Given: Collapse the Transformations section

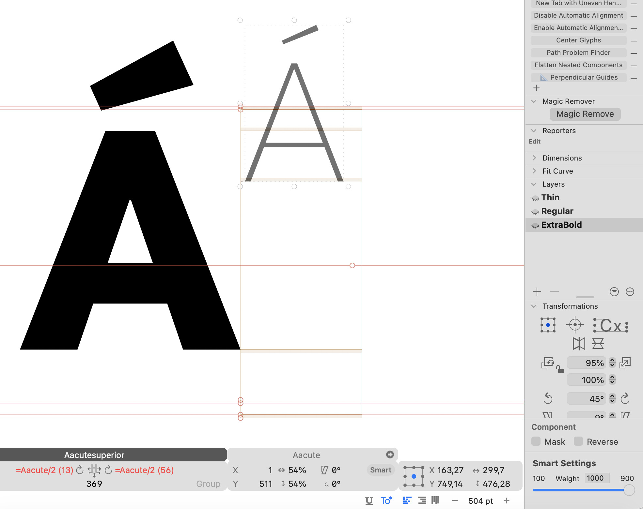Looking at the screenshot, I should click(534, 306).
